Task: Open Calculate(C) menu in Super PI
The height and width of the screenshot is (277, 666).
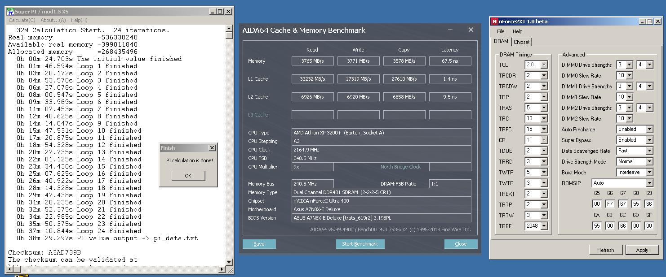Action: pos(22,20)
